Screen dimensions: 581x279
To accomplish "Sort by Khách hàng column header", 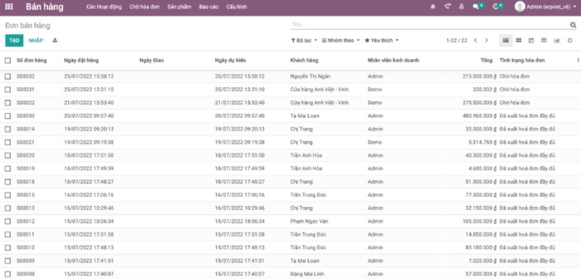I will [x=304, y=60].
